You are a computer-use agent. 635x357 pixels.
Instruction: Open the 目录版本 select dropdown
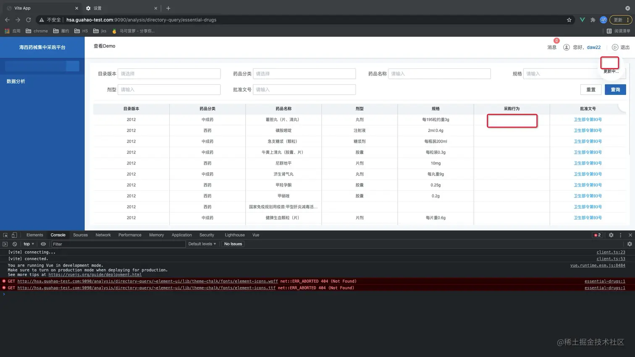[x=169, y=74]
